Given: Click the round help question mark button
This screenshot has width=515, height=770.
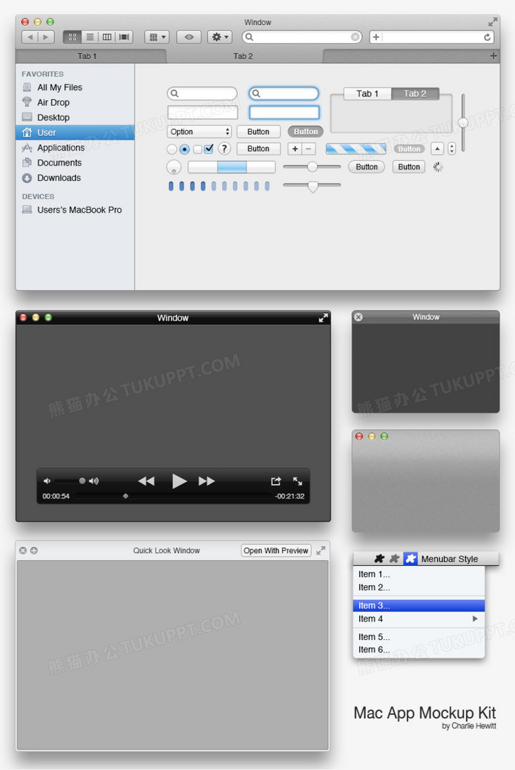Looking at the screenshot, I should tap(224, 149).
